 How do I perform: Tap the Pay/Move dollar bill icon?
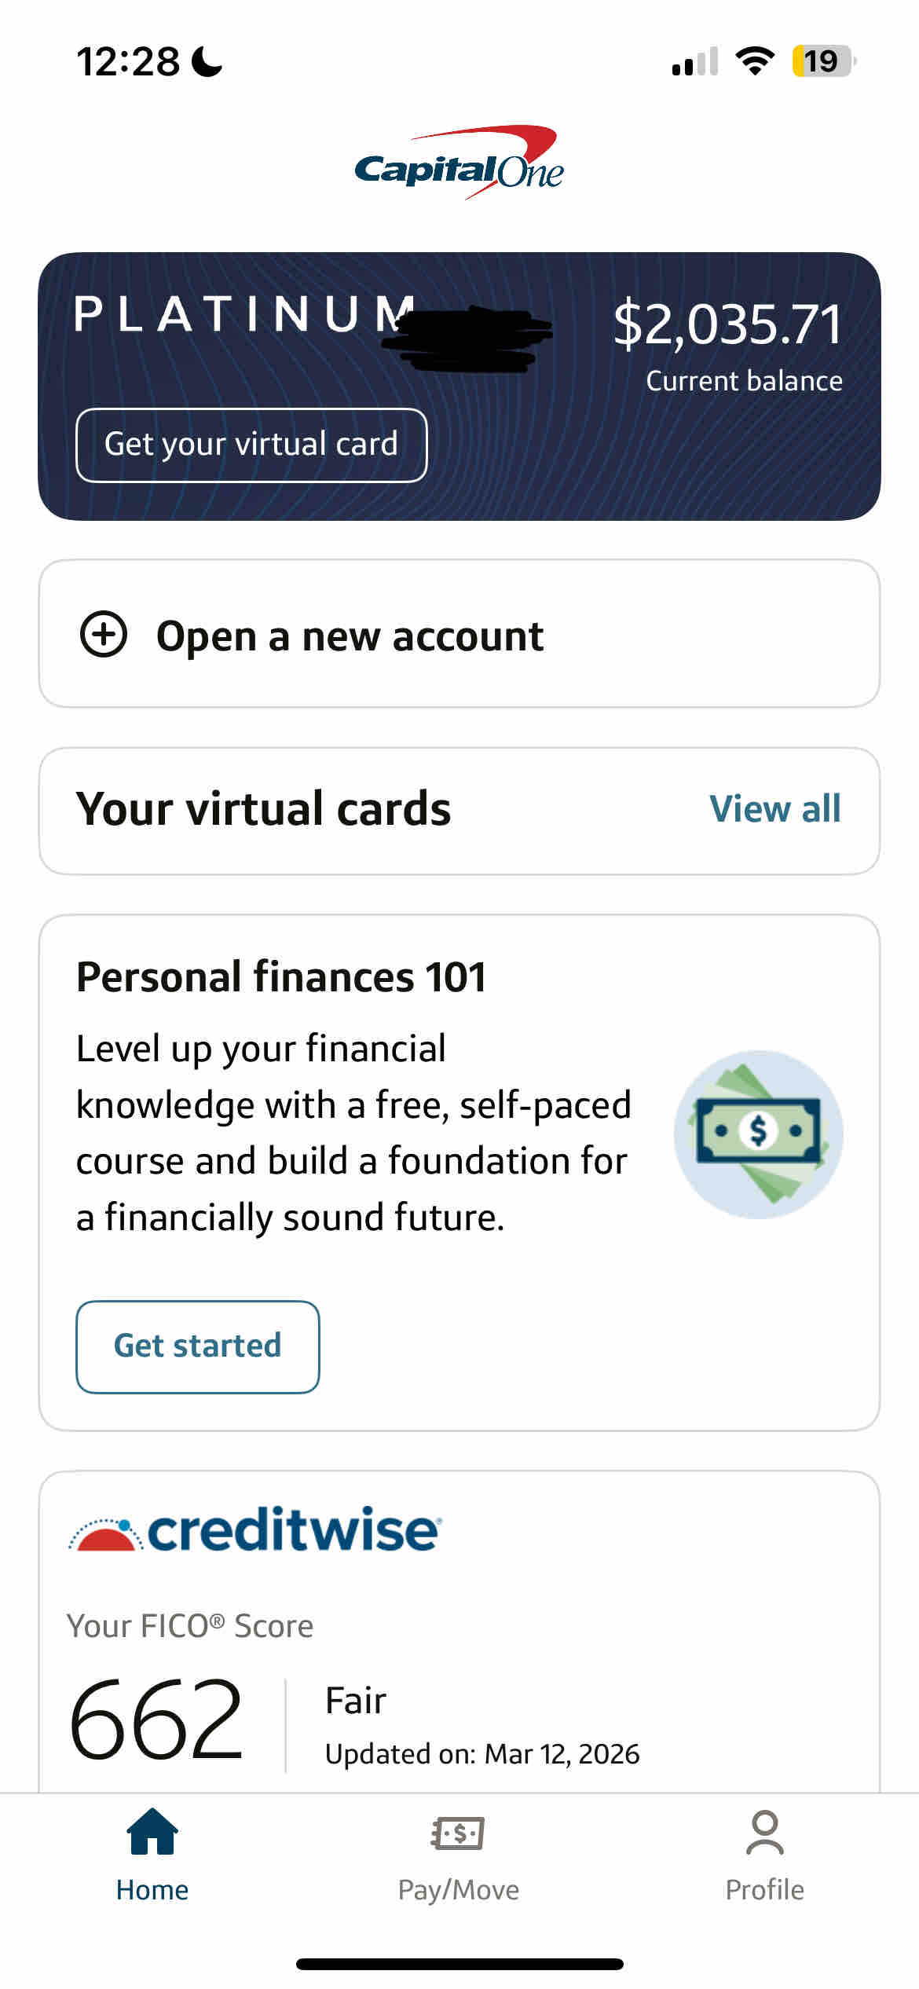[458, 1833]
